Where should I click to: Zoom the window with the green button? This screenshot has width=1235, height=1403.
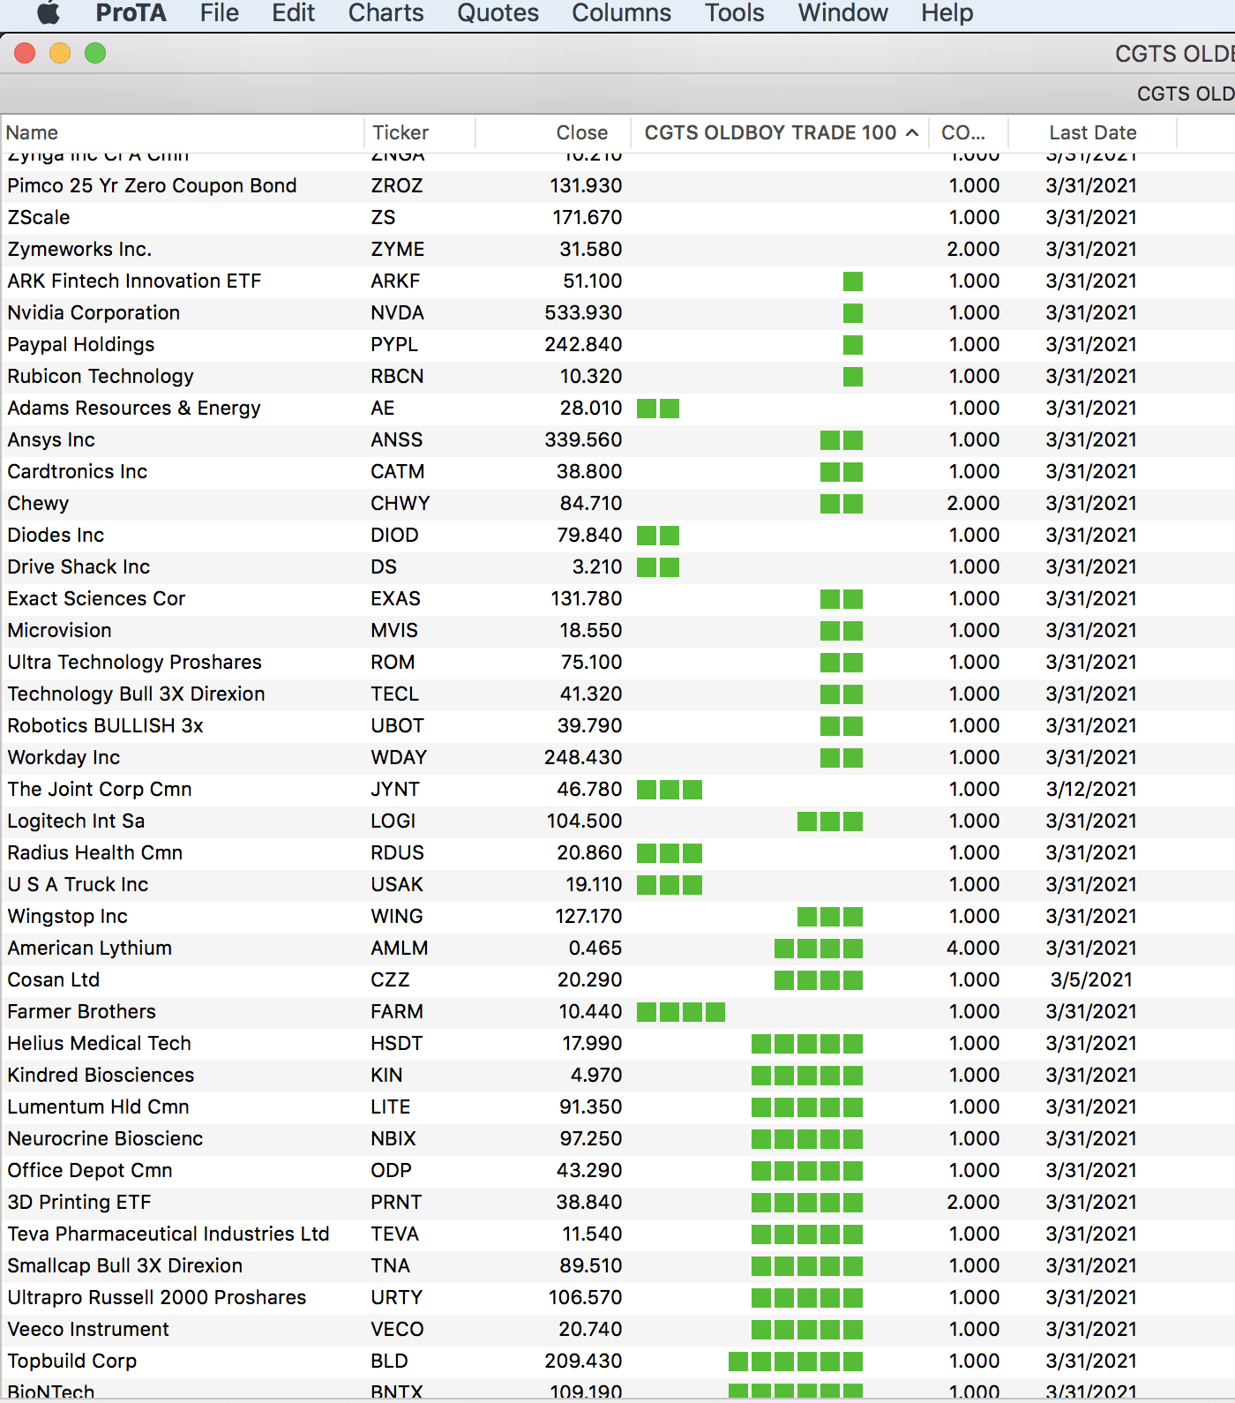coord(95,54)
